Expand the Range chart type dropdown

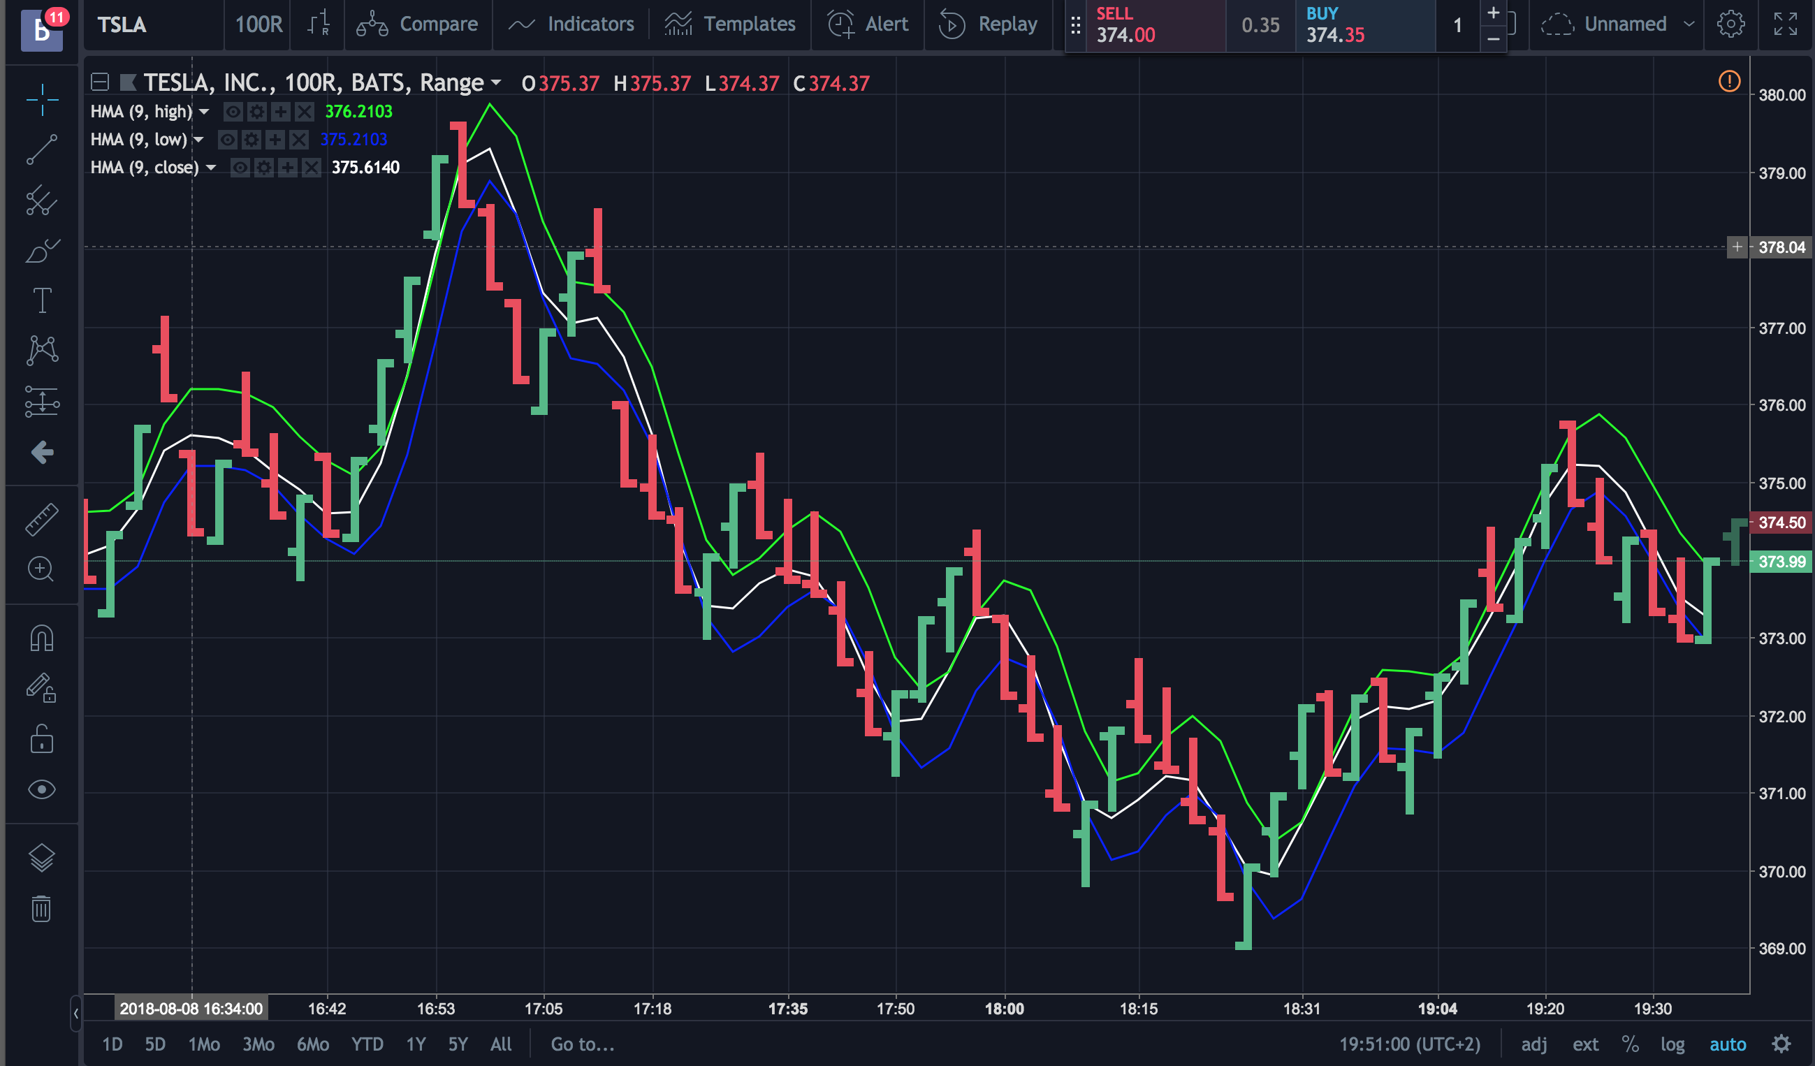point(496,83)
